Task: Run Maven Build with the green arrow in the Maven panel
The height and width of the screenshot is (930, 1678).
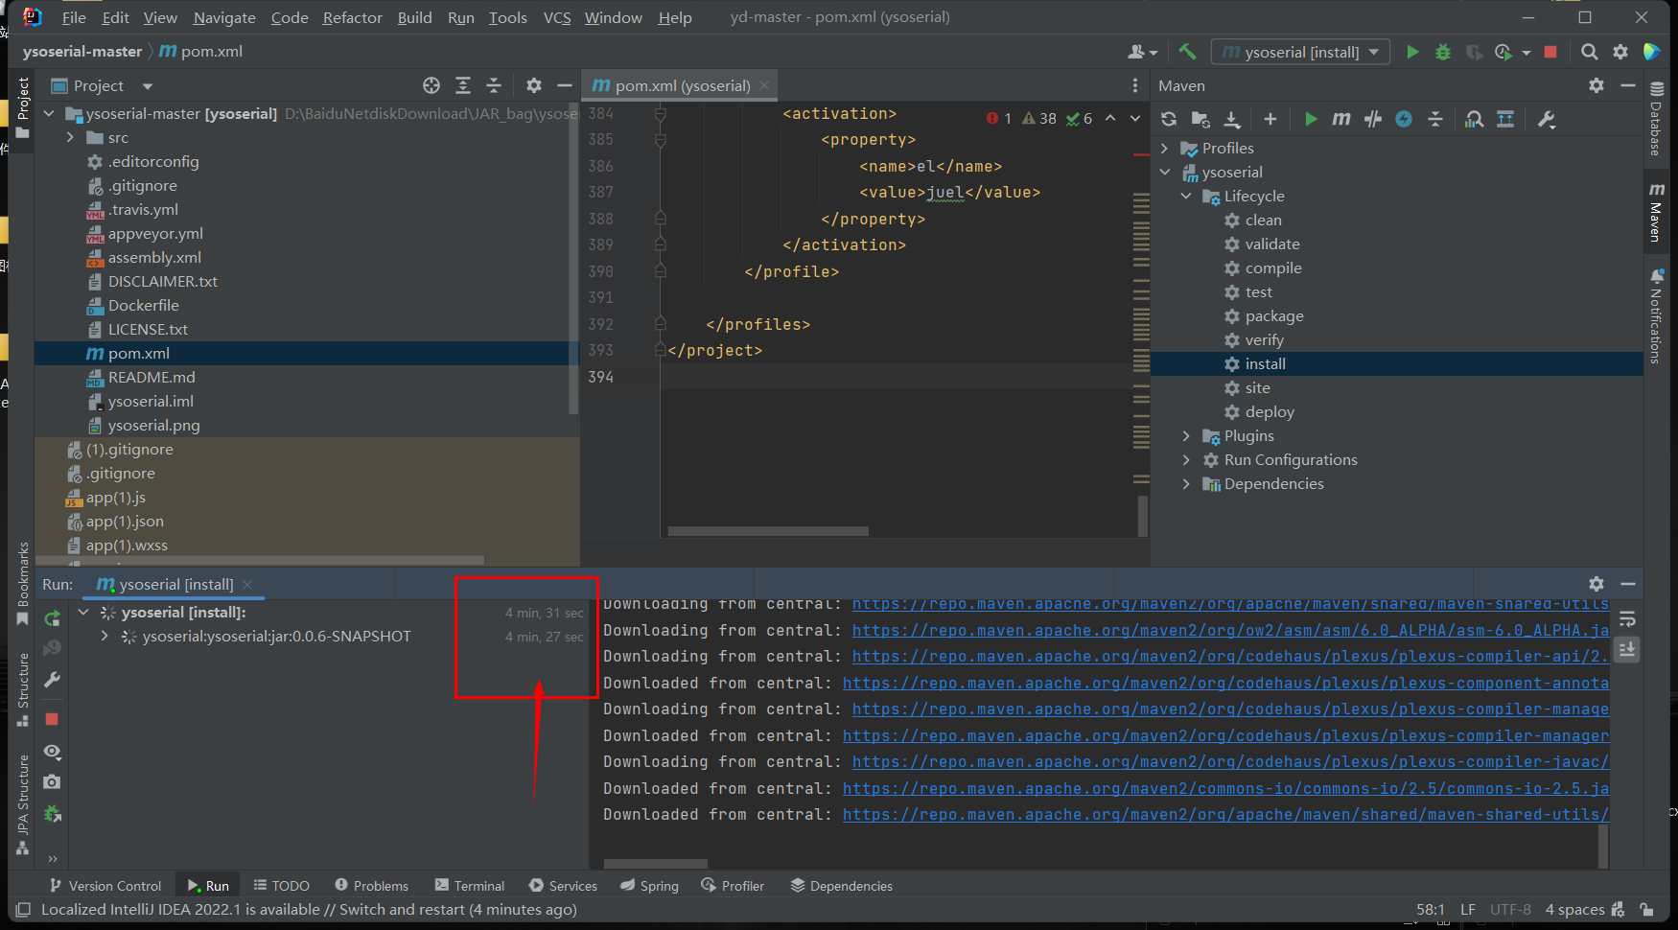Action: click(1311, 119)
